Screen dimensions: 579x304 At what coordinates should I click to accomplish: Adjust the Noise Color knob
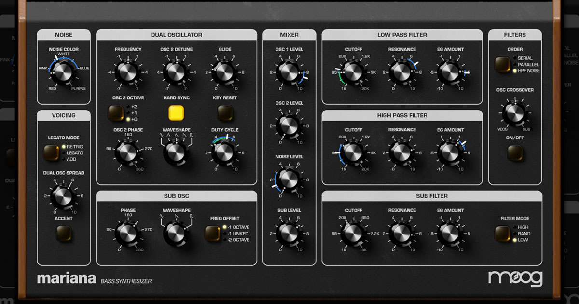[x=63, y=71]
